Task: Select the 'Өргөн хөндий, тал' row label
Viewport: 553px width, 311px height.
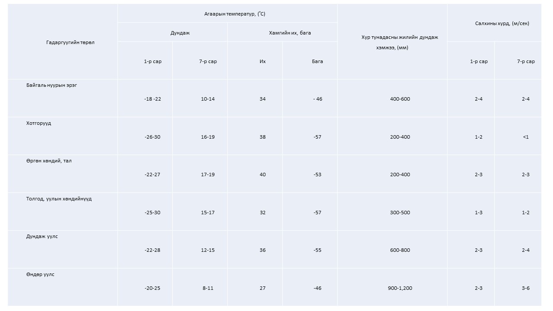Action: click(49, 161)
